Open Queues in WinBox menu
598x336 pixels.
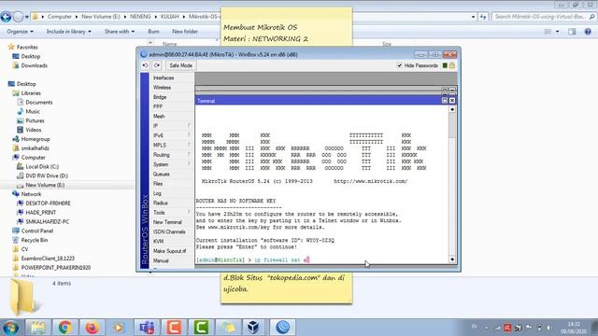(x=162, y=175)
